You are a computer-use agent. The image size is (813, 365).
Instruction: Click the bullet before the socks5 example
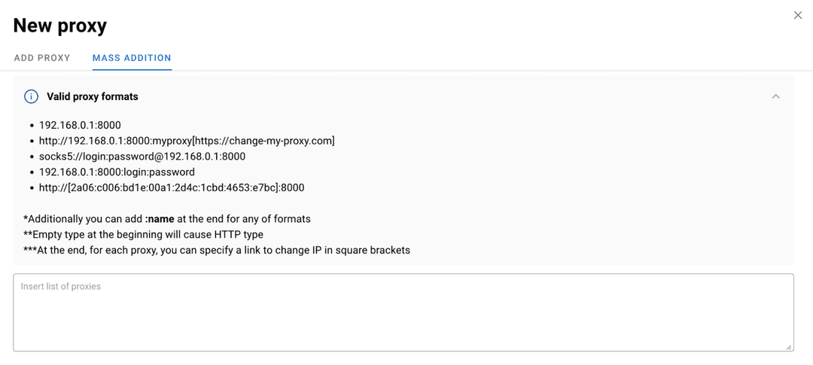tap(32, 157)
